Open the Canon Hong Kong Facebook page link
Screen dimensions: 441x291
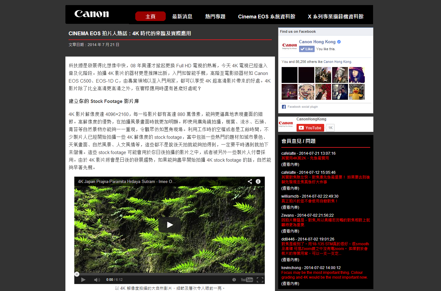point(317,42)
